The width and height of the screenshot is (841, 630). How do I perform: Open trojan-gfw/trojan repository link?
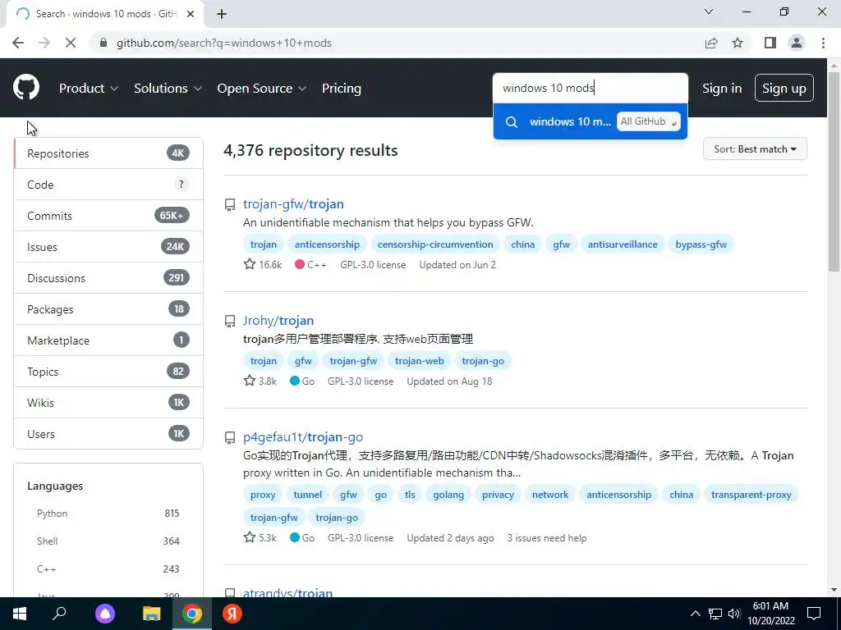pos(293,204)
